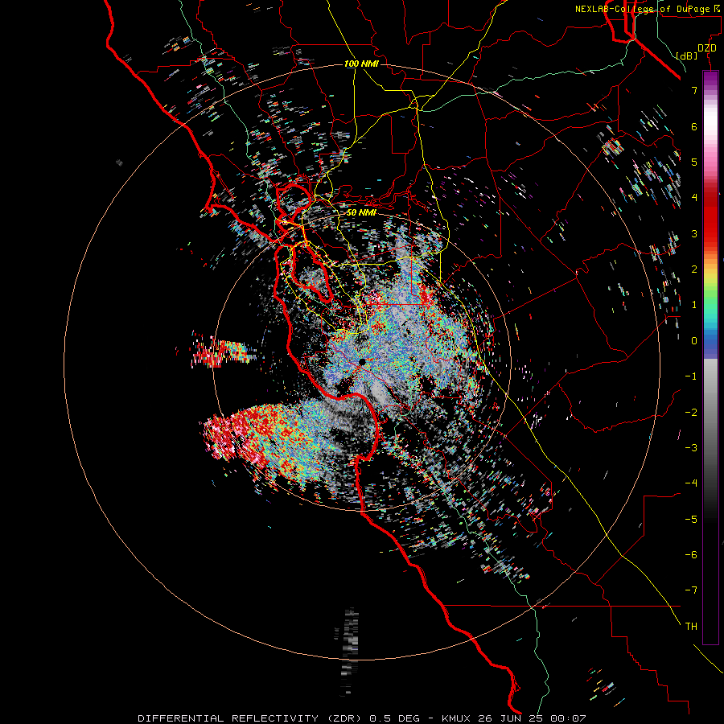Click the -2 value on the color scale
The height and width of the screenshot is (724, 724).
691,413
